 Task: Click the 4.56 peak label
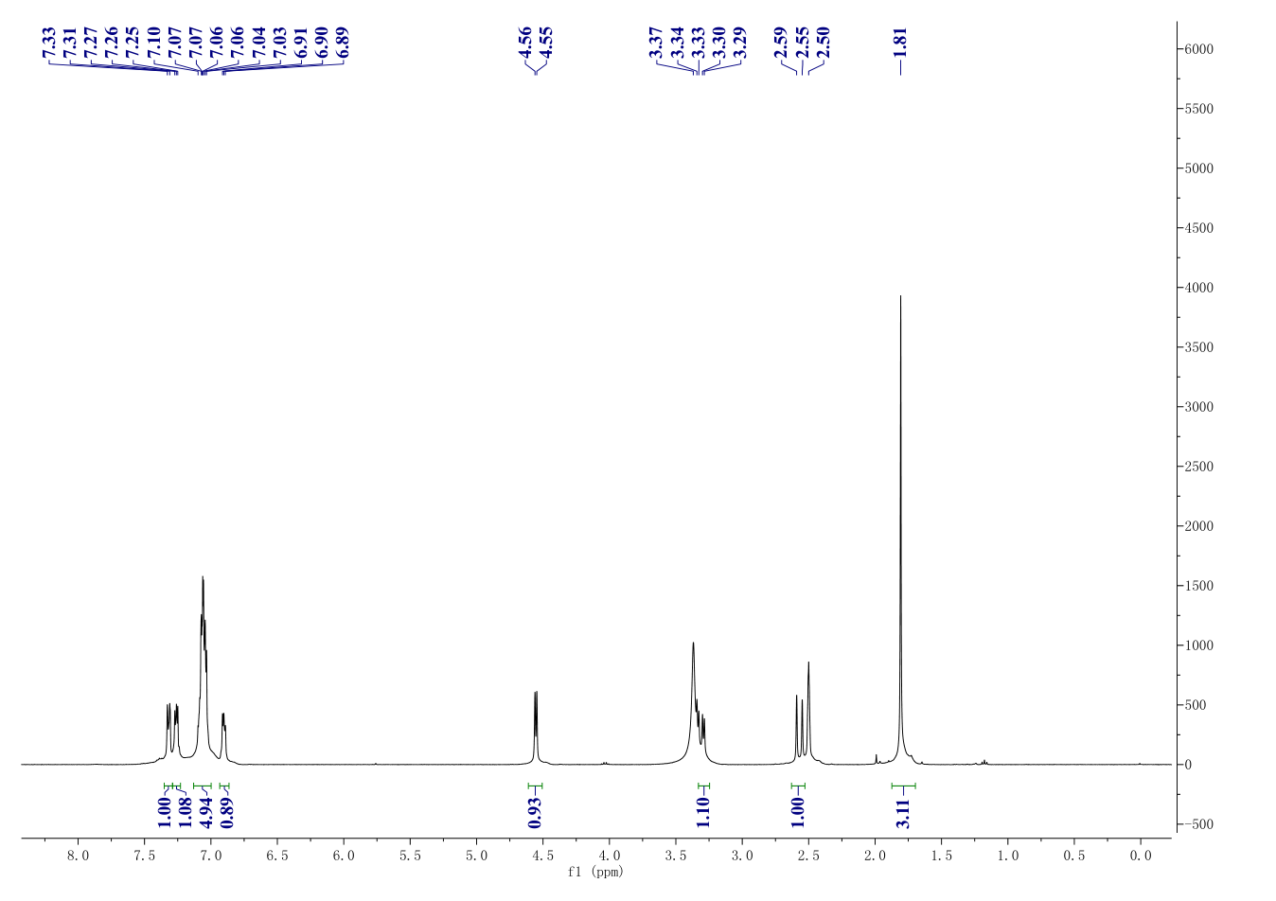(x=525, y=44)
